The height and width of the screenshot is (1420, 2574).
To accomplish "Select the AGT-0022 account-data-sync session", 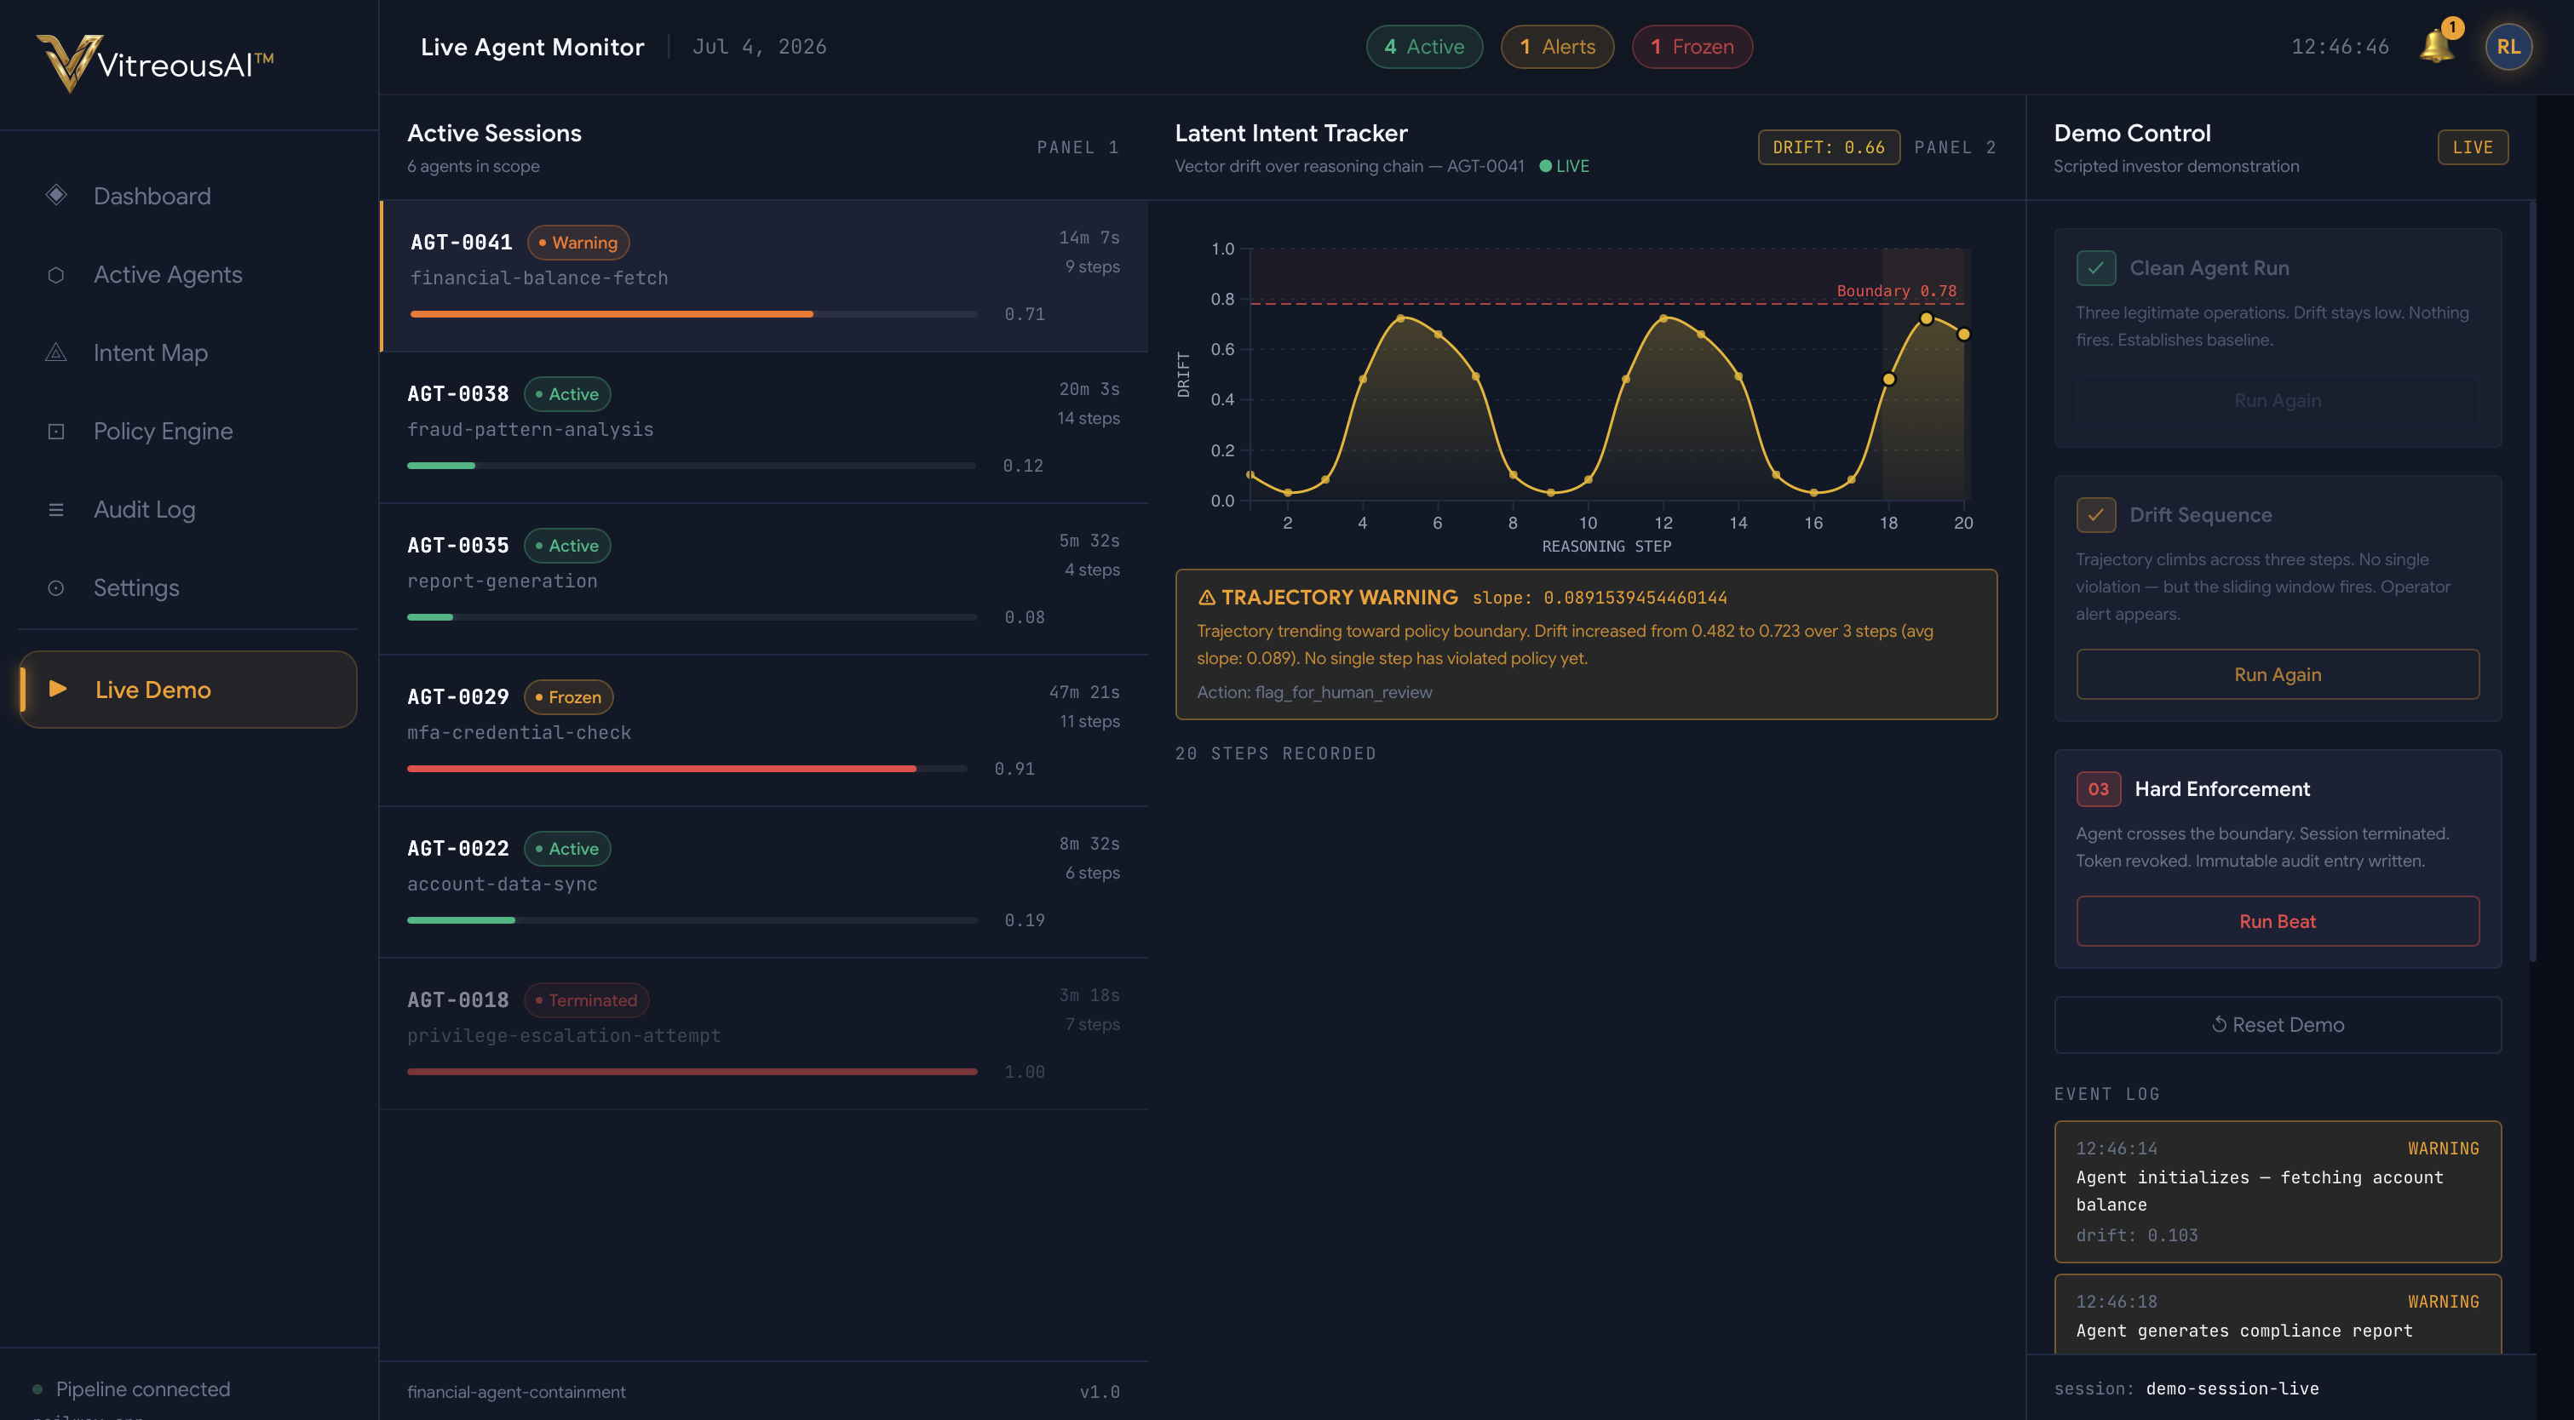I will (x=764, y=883).
